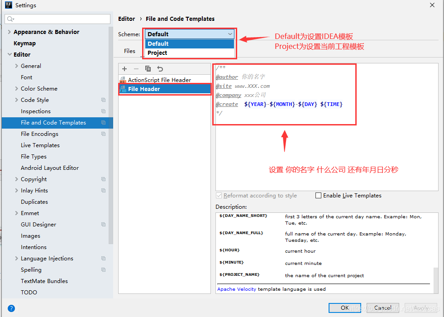
Task: Click the Cancel button
Action: coord(382,307)
